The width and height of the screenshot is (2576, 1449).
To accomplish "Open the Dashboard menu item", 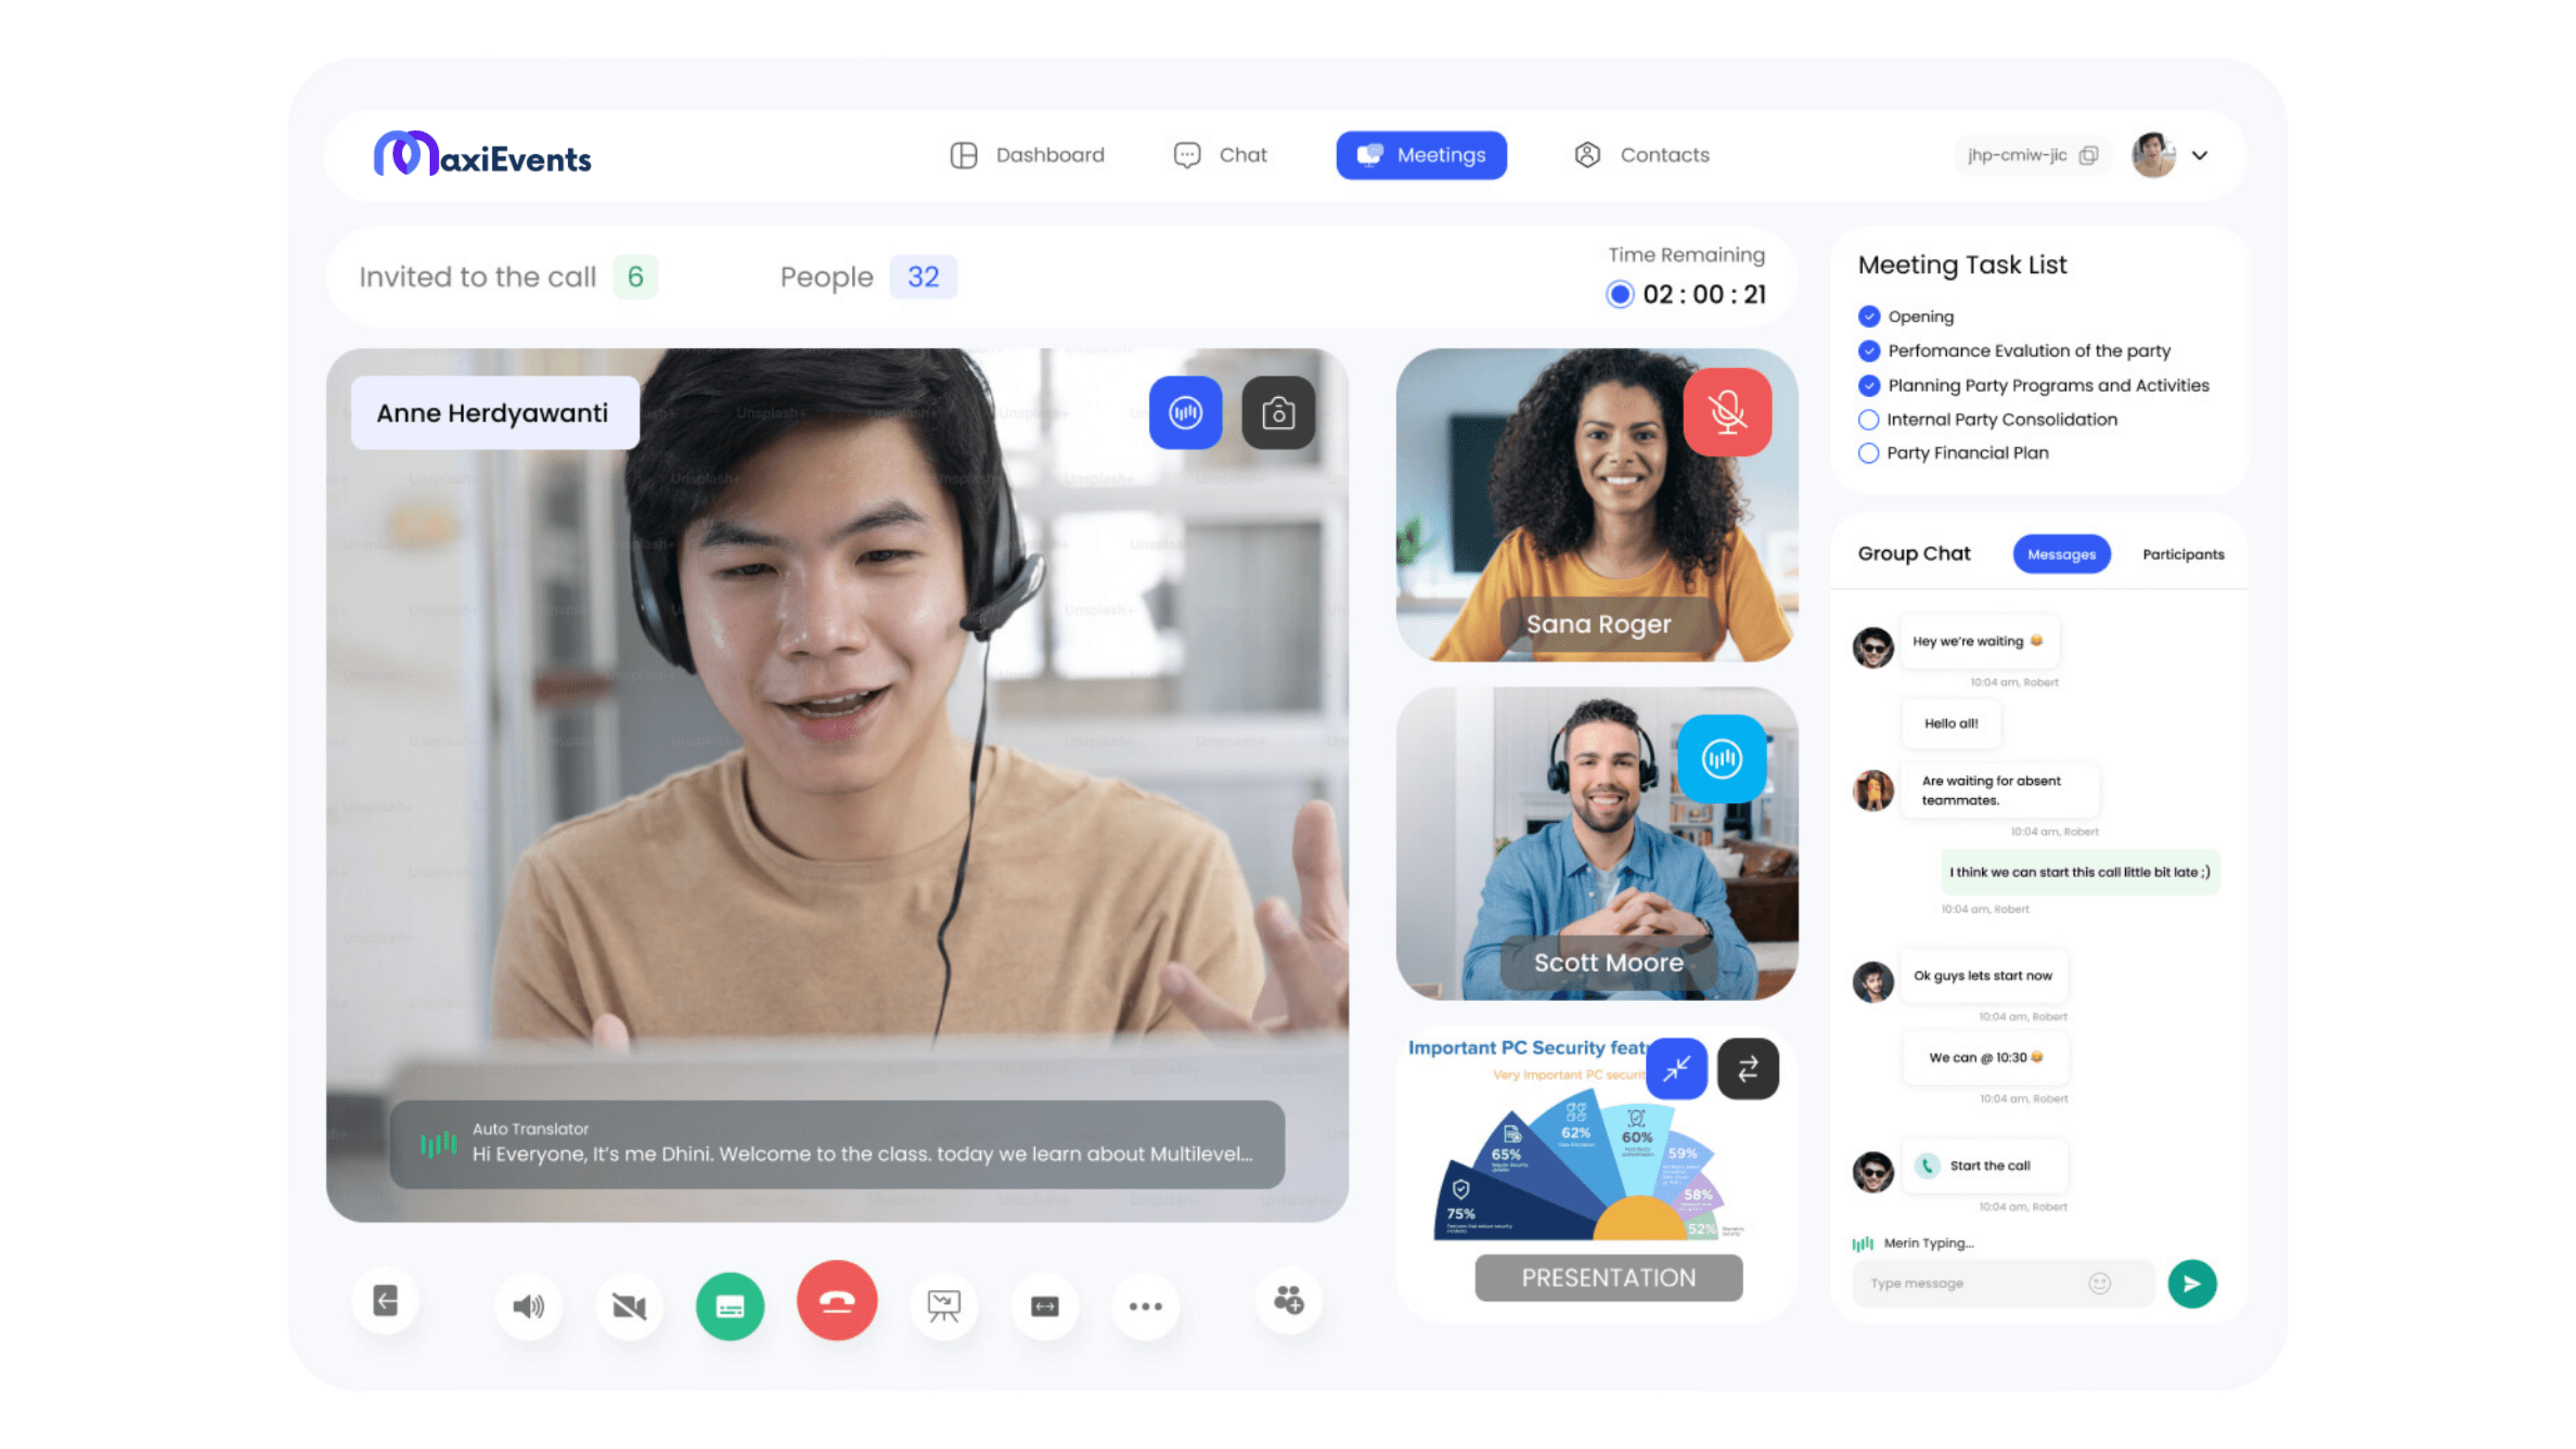I will point(1028,155).
